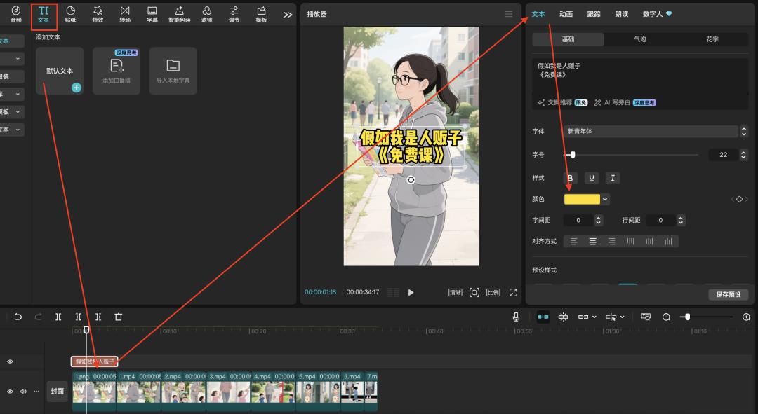This screenshot has height=414, width=758.
Task: Switch to the 花字 (Fancy Text) tab
Action: (712, 39)
